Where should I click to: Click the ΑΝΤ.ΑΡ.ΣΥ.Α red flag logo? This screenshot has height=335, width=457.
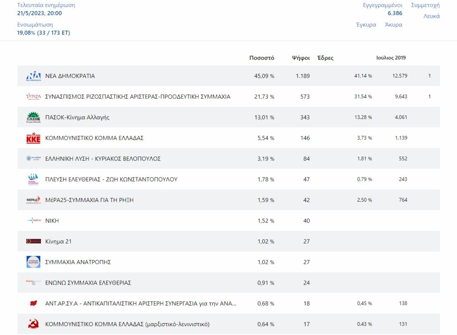(34, 303)
